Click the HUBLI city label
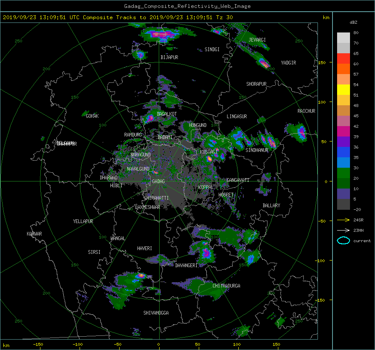Image resolution: width=375 pixels, height=350 pixels. 116,186
